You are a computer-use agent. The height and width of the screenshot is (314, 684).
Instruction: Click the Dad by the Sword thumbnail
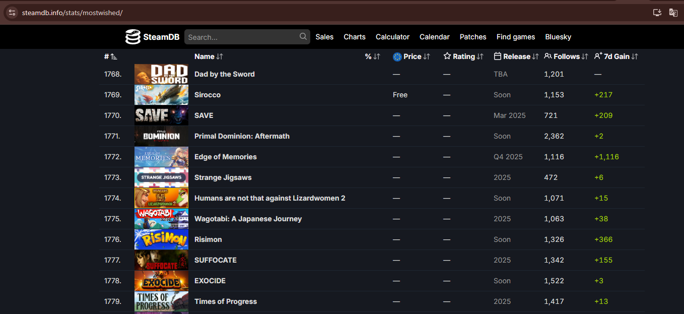[x=161, y=74]
